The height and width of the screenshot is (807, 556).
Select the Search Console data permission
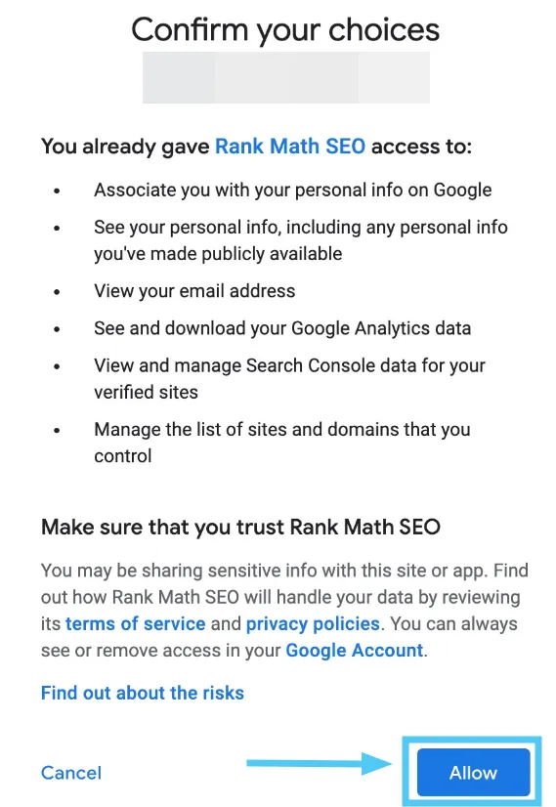[x=289, y=378]
